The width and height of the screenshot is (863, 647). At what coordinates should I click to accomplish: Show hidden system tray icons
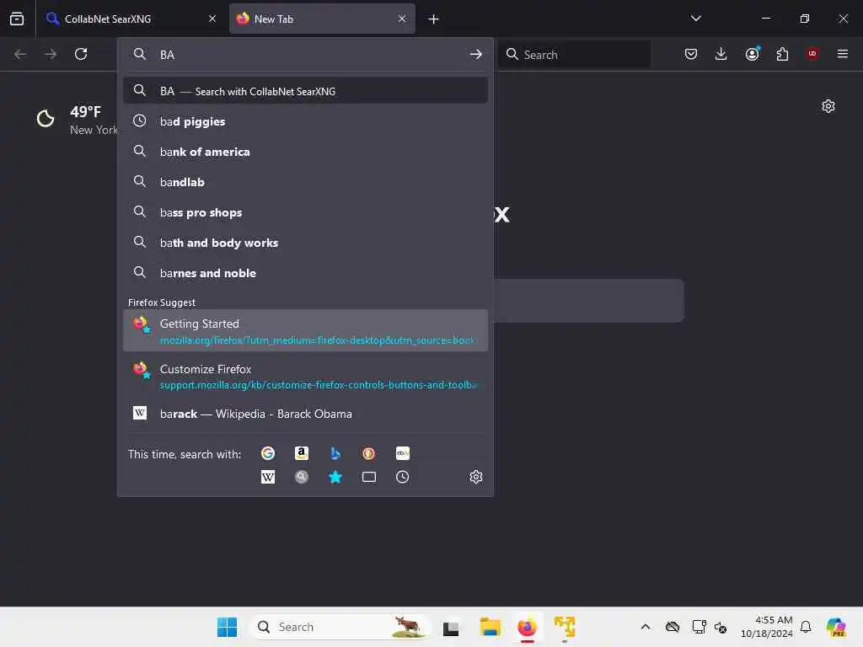pos(646,627)
